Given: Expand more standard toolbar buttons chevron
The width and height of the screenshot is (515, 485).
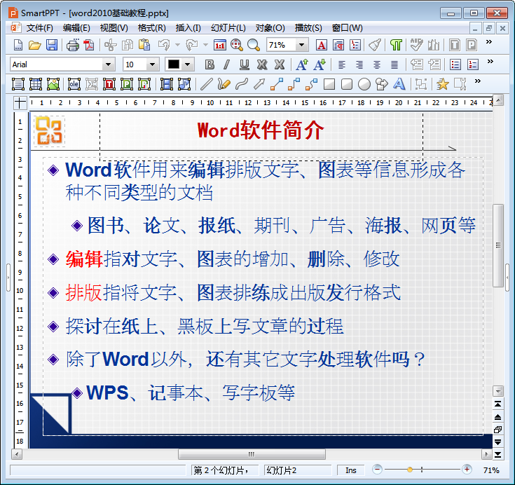Looking at the screenshot, I should [x=489, y=42].
